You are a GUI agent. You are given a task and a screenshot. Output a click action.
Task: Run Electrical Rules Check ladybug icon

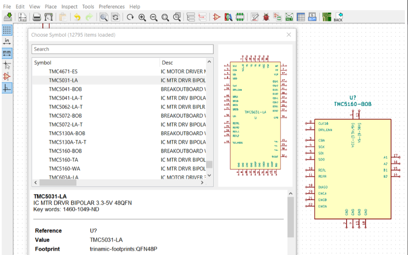point(266,17)
